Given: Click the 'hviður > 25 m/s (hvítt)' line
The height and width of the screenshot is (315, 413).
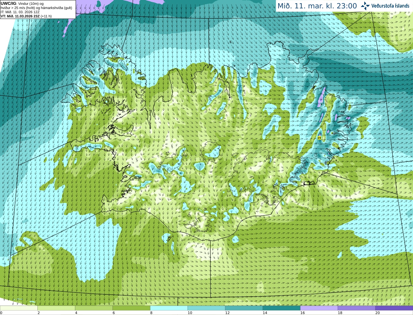Looking at the screenshot, I should [36, 8].
